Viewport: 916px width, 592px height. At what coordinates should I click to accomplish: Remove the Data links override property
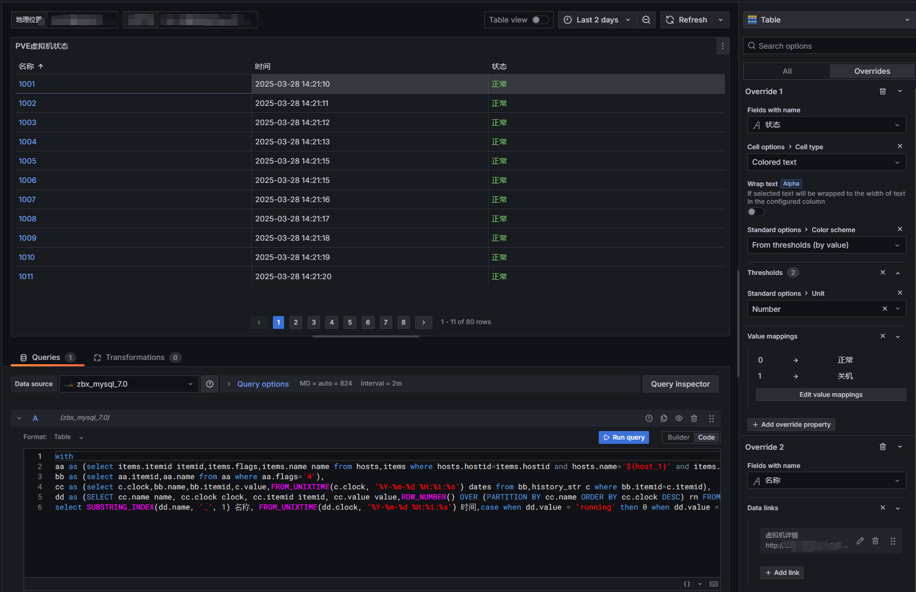pyautogui.click(x=883, y=508)
